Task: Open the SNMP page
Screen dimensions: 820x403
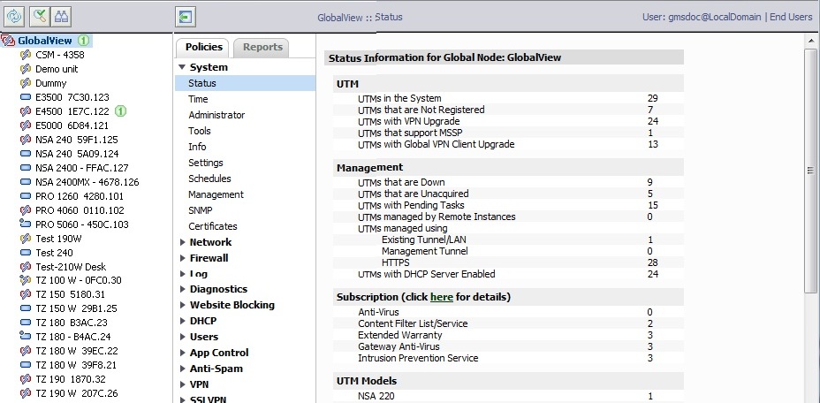Action: tap(201, 210)
